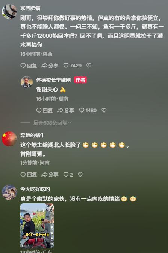The width and height of the screenshot is (168, 253).
Task: View the image attached by 今天吃好吃的
Action: pyautogui.click(x=37, y=226)
